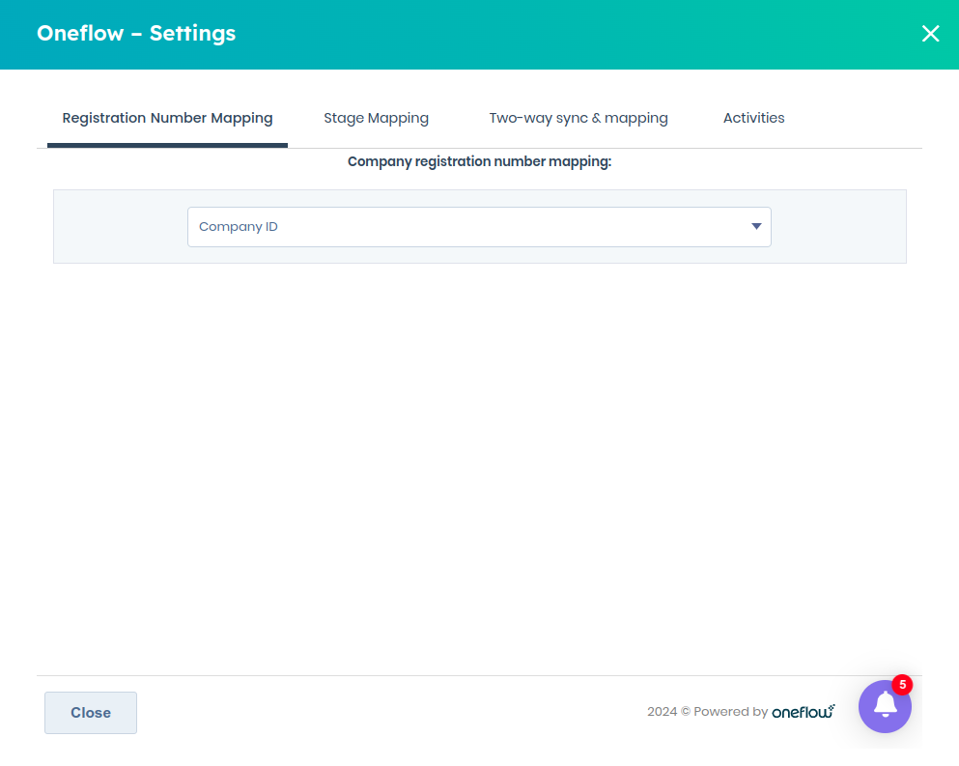This screenshot has width=959, height=766.
Task: Click the "Oneflow – Settings" header title
Action: tap(135, 33)
